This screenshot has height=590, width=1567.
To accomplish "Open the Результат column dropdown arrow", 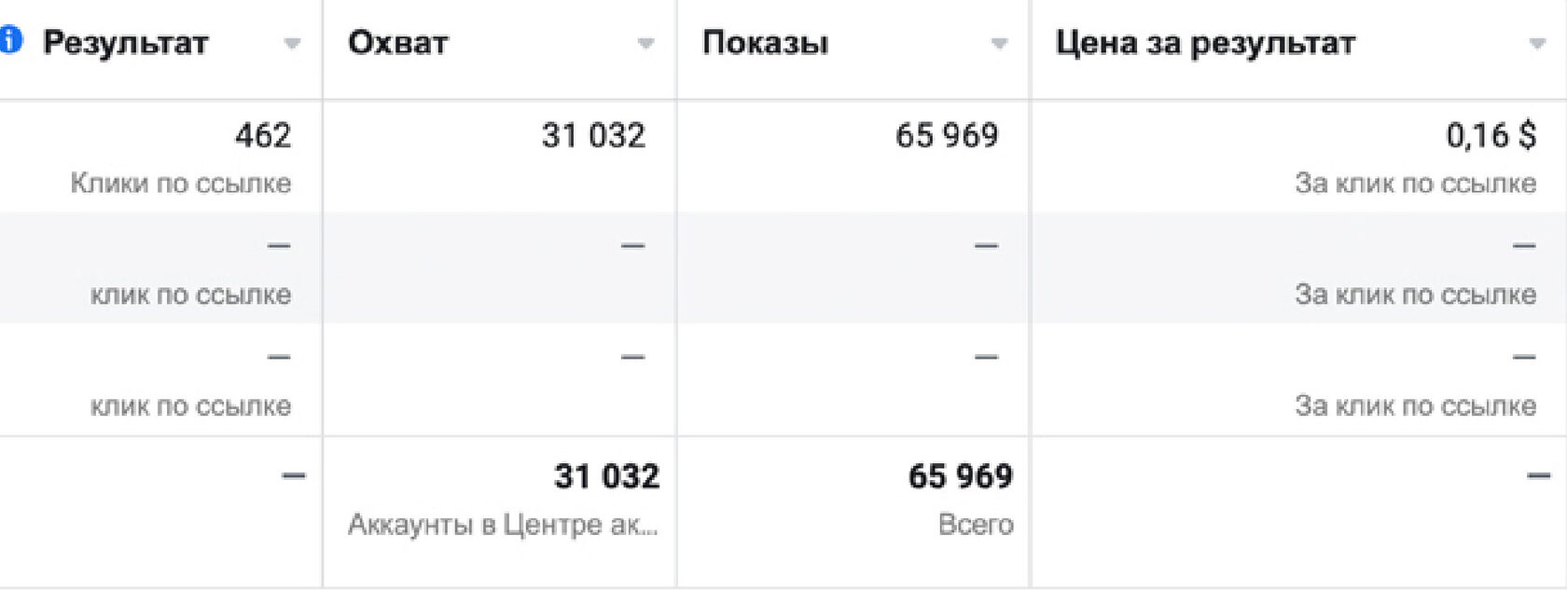I will [x=292, y=44].
